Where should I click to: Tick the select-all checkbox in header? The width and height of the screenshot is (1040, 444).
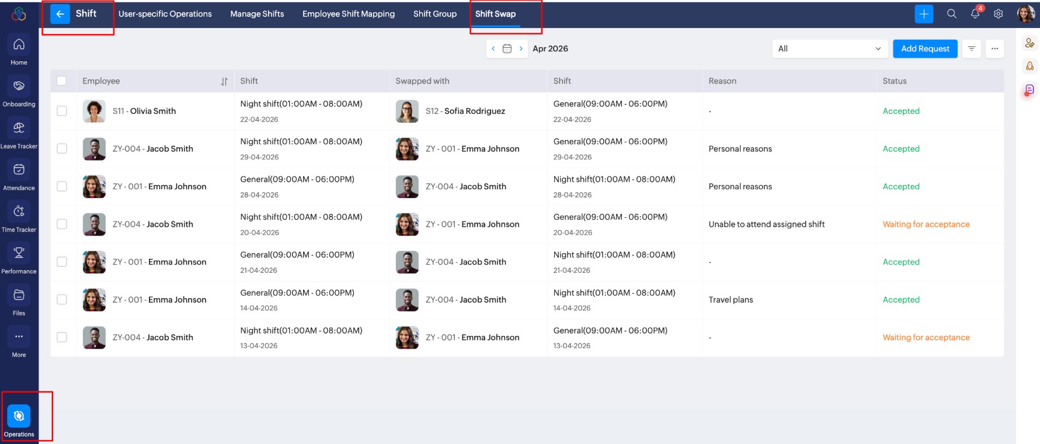point(62,81)
